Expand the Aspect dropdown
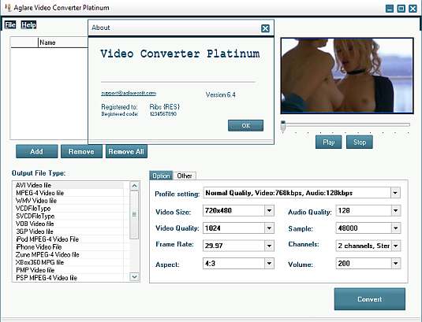This screenshot has height=322, width=422. coord(269,264)
